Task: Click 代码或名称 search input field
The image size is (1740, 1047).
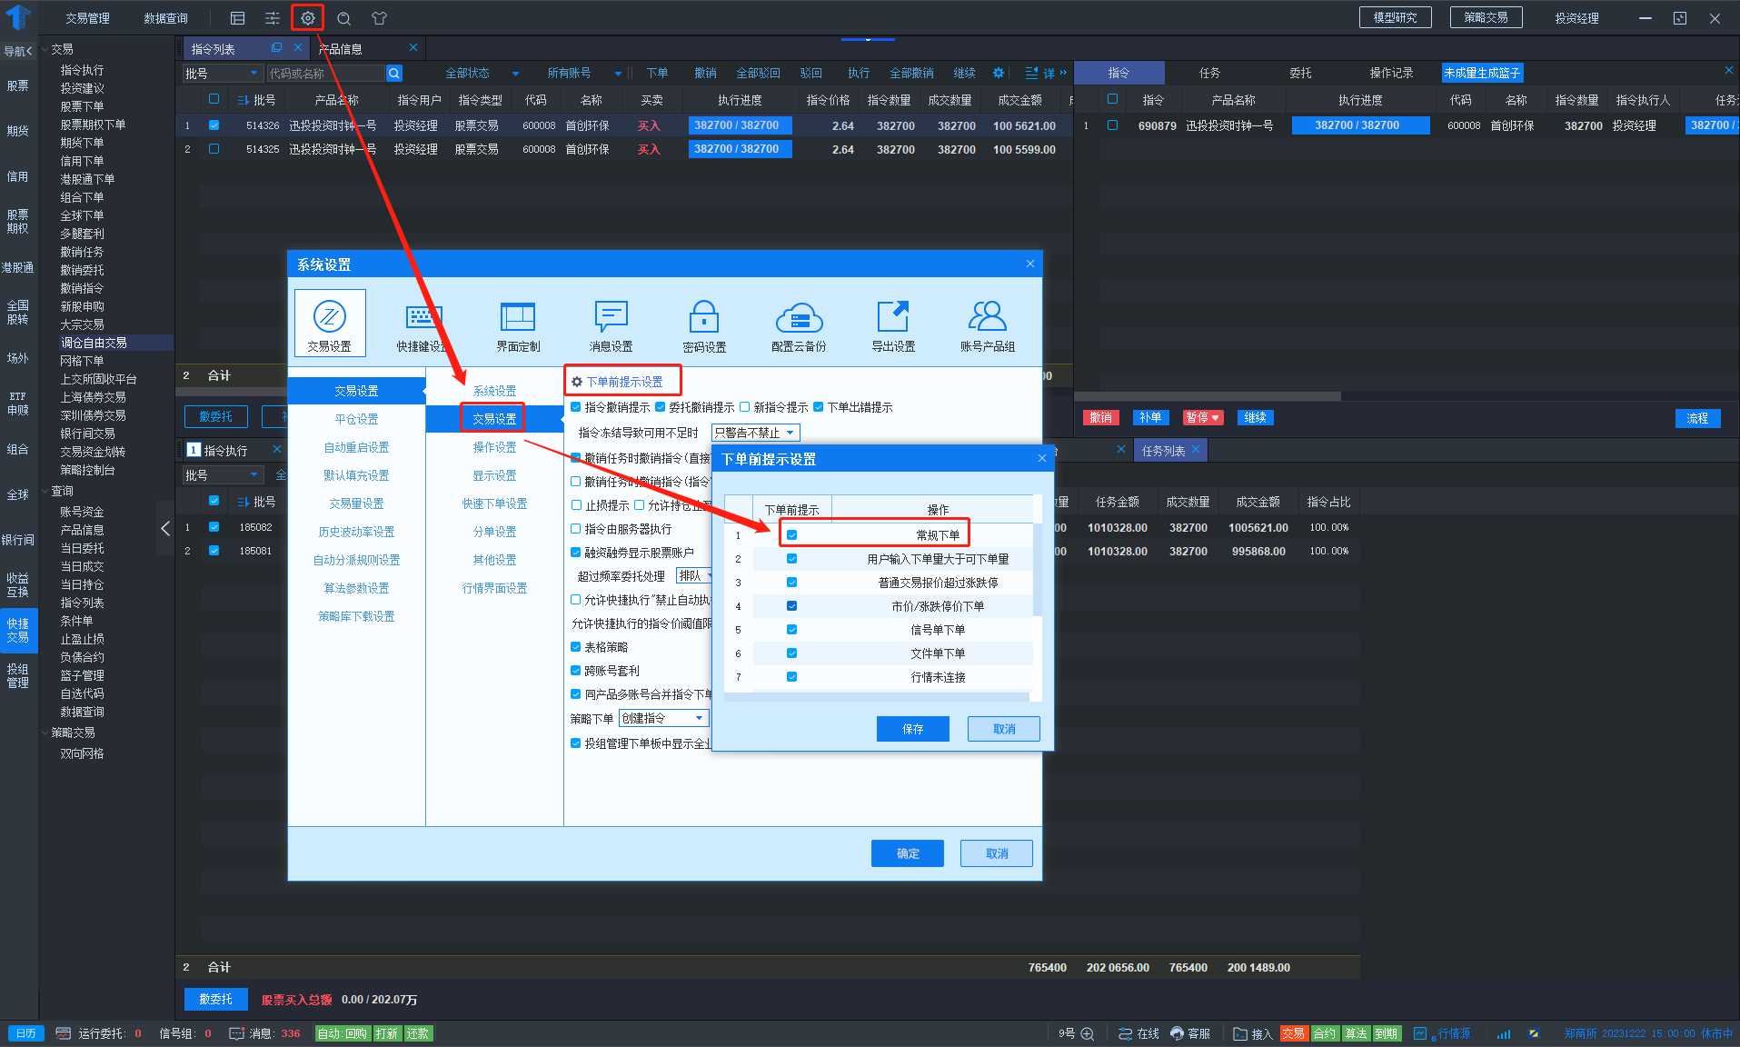Action: (x=325, y=74)
